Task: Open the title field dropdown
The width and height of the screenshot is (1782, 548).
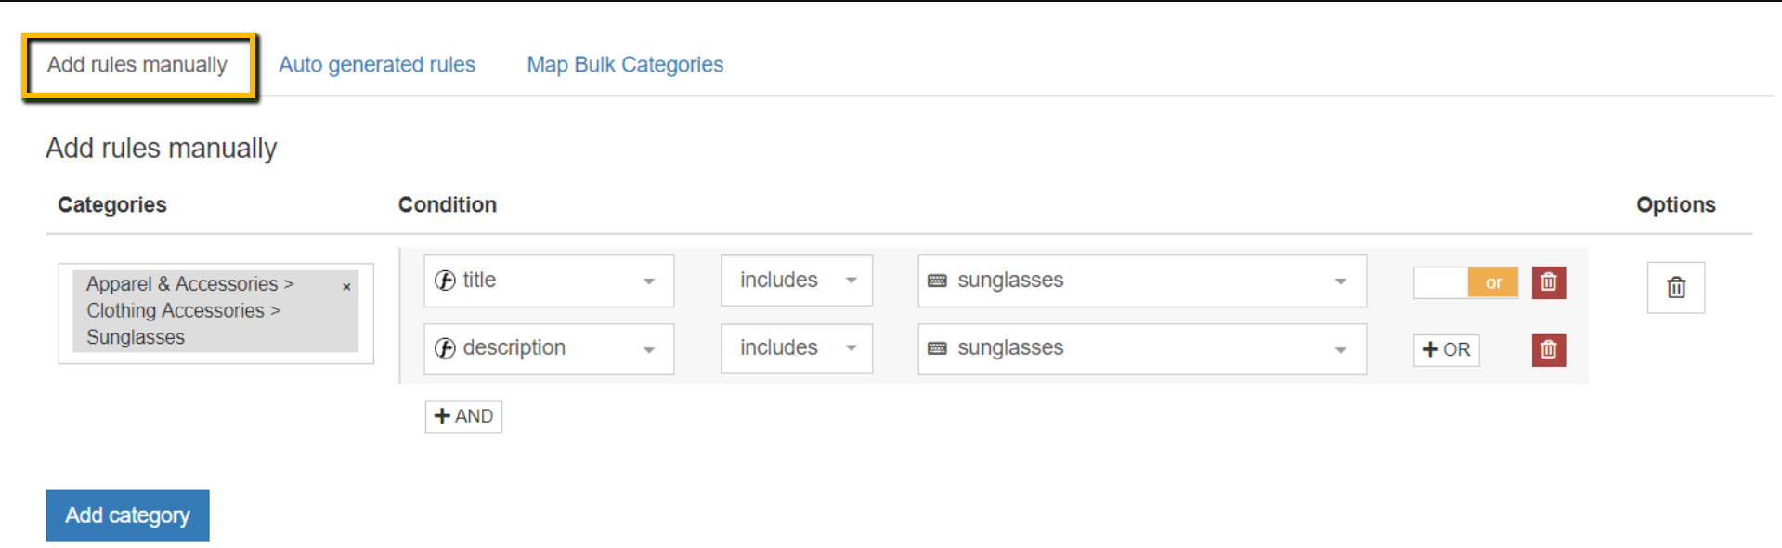Action: click(648, 281)
